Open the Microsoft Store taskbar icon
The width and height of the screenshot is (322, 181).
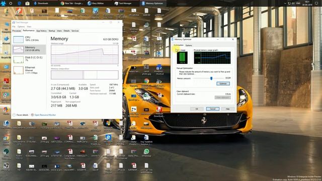(x=27, y=4)
